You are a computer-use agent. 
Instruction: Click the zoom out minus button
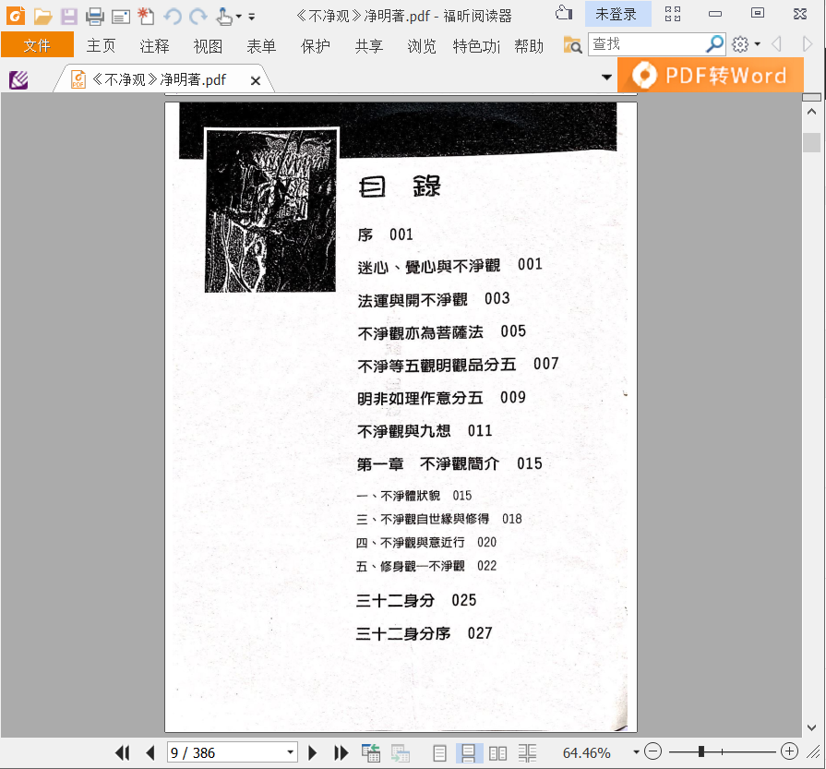pos(652,751)
